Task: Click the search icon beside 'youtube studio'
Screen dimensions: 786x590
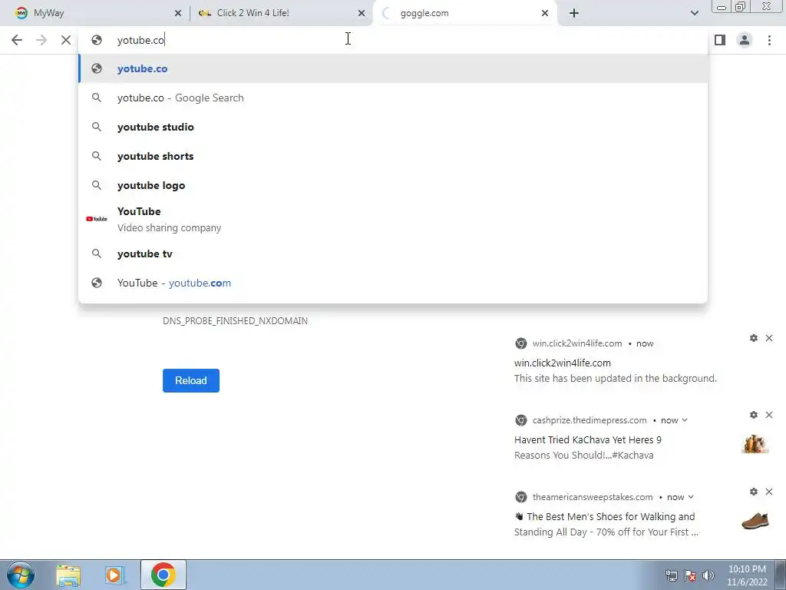Action: pos(97,127)
